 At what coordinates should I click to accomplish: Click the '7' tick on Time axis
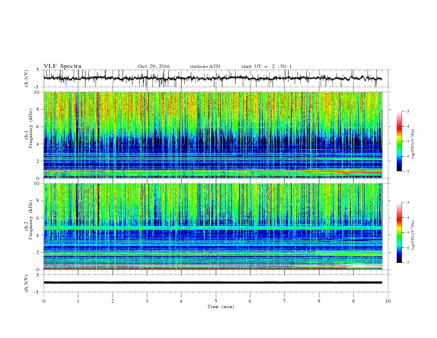pyautogui.click(x=285, y=301)
